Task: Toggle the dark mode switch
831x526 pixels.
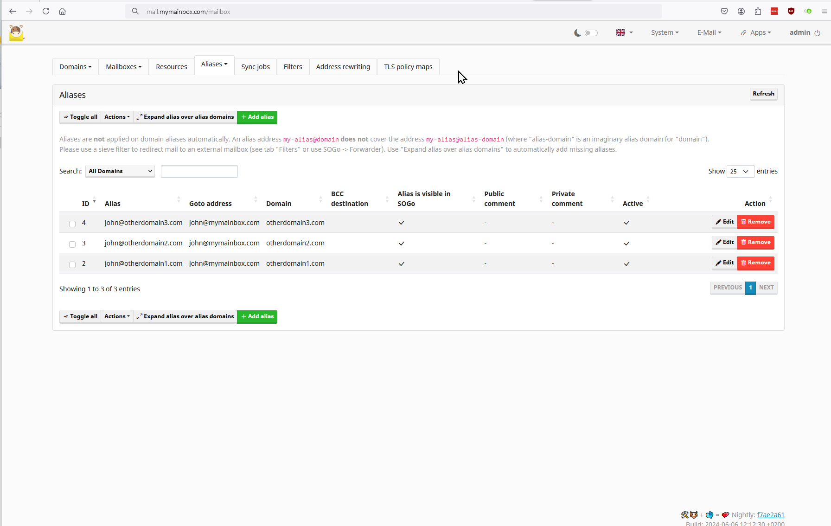Action: 591,33
